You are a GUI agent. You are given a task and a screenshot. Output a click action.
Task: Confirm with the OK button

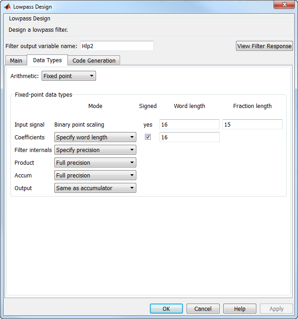(166, 309)
